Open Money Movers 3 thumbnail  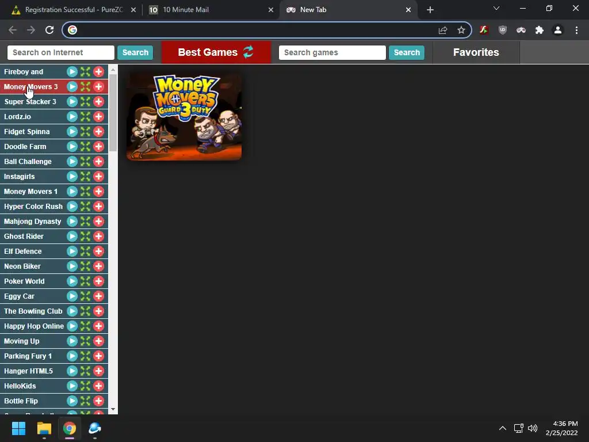184,117
